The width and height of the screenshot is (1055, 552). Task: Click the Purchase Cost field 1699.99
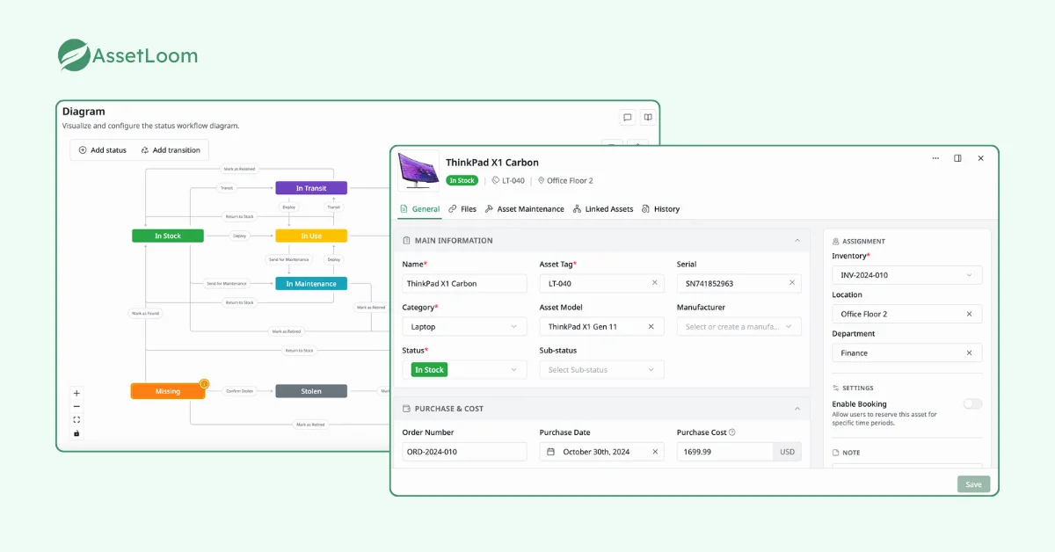click(x=725, y=452)
